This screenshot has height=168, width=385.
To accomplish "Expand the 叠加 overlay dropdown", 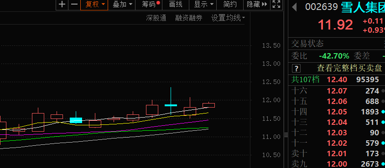I will click(x=122, y=5).
